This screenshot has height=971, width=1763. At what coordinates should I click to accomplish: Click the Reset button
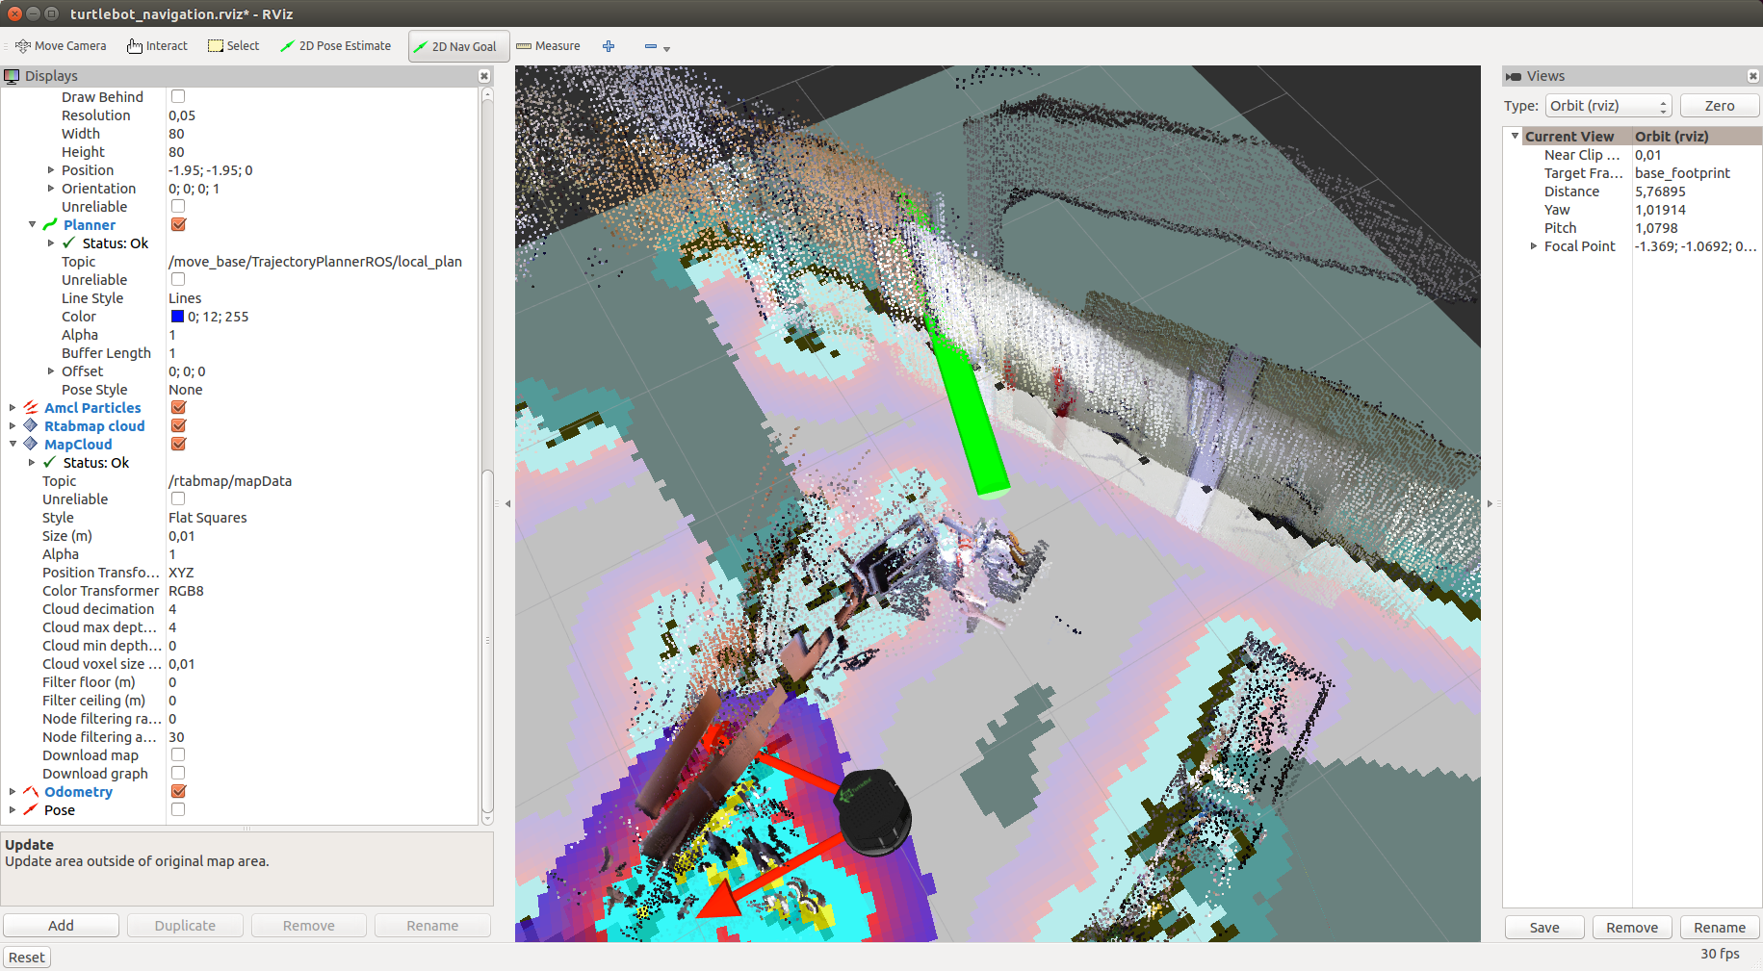(27, 958)
